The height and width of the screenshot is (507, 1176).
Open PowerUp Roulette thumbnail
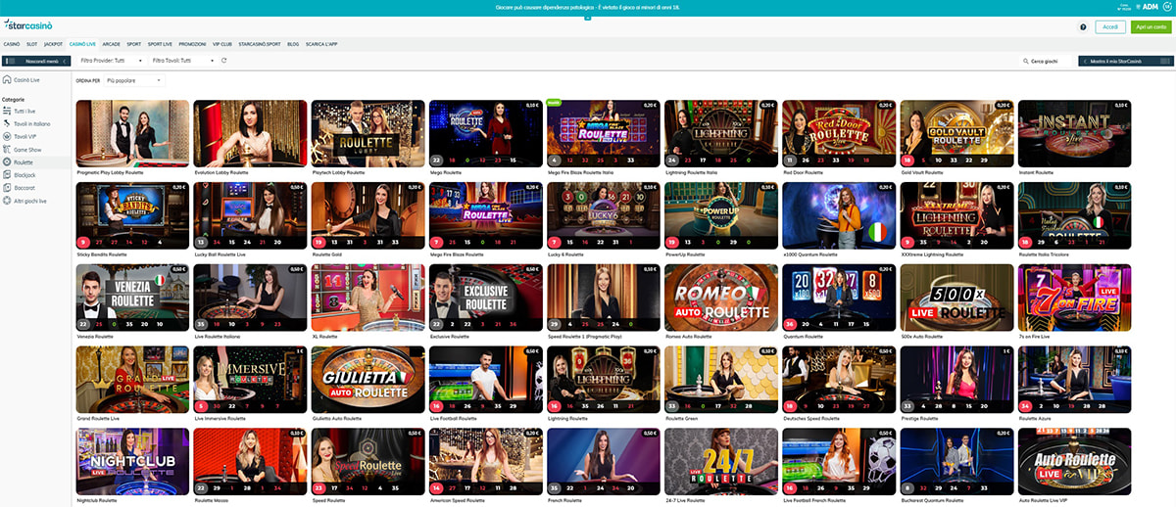(x=721, y=215)
